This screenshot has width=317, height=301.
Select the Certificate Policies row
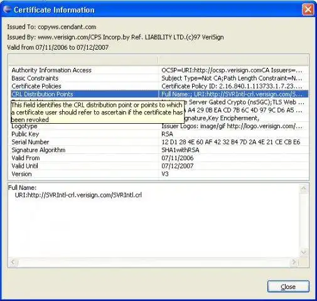(159, 86)
